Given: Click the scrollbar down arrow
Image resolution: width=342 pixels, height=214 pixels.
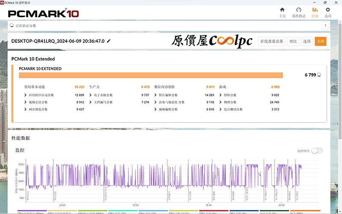Looking at the screenshot, I should [340, 212].
